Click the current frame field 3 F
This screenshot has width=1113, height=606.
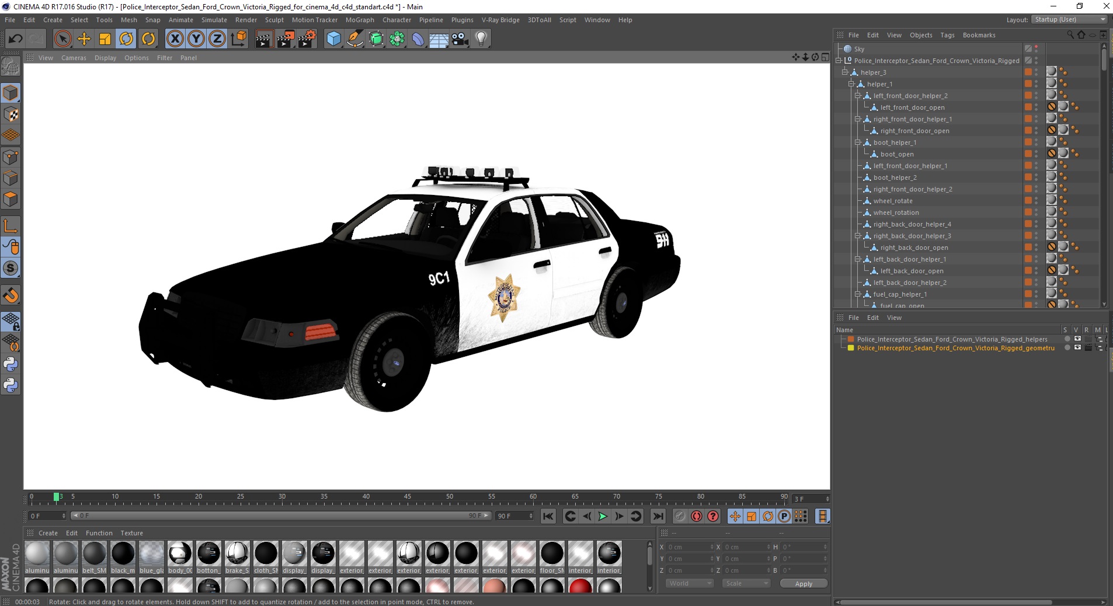click(810, 499)
